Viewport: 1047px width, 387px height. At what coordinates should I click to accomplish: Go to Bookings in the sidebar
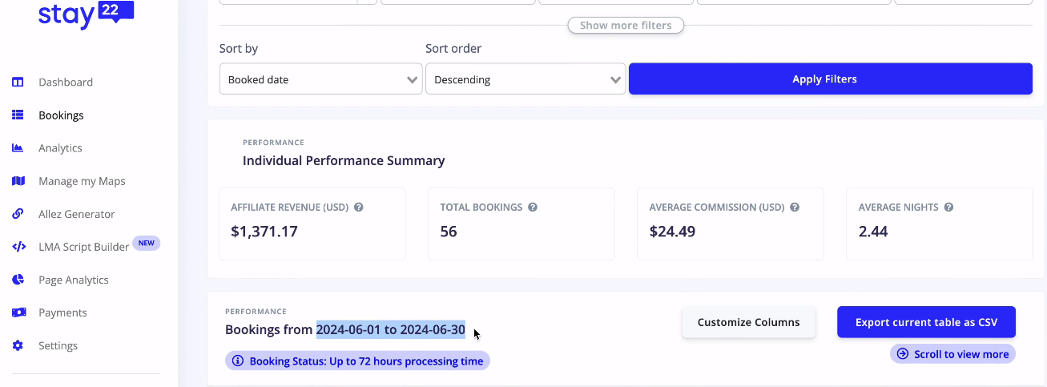click(x=61, y=115)
